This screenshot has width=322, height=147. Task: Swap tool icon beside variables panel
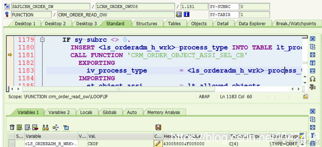pyautogui.click(x=312, y=119)
